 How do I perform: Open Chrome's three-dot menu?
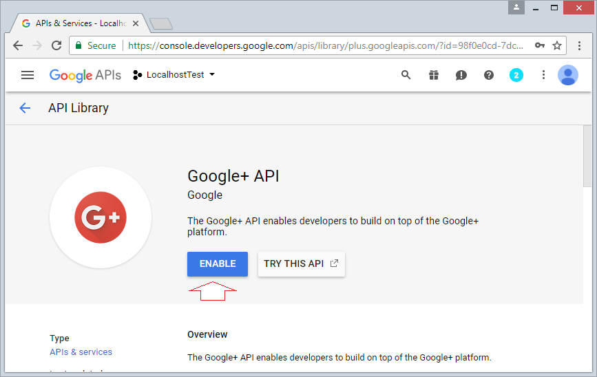[579, 45]
